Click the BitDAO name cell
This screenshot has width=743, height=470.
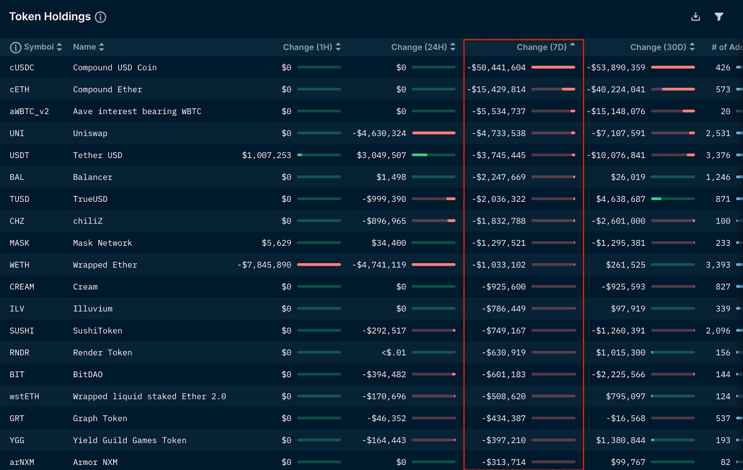click(88, 374)
